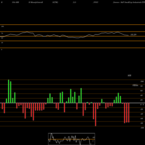This screenshot has height=145, width=145.
Task: Click the 'SI(TM)' header text
Action: click(55, 2)
